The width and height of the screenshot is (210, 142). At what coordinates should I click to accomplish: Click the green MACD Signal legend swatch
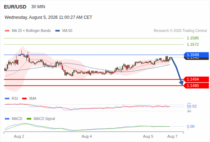(29, 119)
